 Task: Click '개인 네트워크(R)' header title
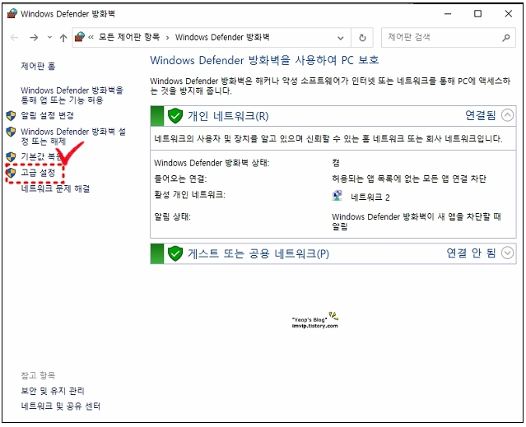point(228,116)
